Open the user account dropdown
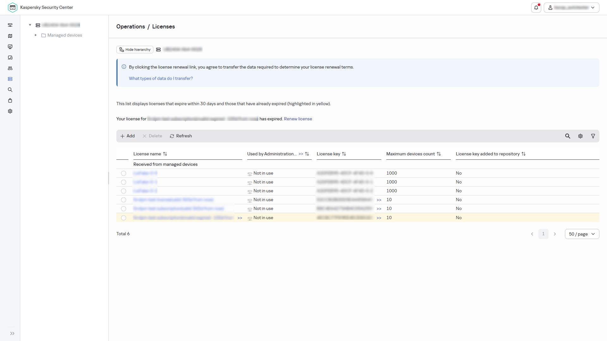Image resolution: width=607 pixels, height=341 pixels. click(571, 8)
